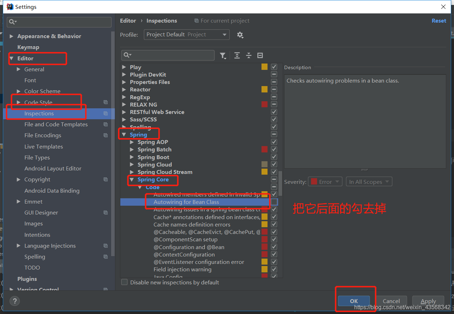454x314 pixels.
Task: Select the Sass/SCSS inspection group
Action: pyautogui.click(x=143, y=120)
